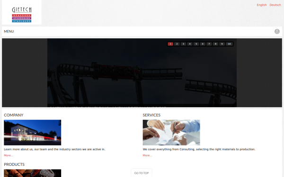This screenshot has height=177, width=284.
Task: Switch language to English
Action: pos(262,5)
